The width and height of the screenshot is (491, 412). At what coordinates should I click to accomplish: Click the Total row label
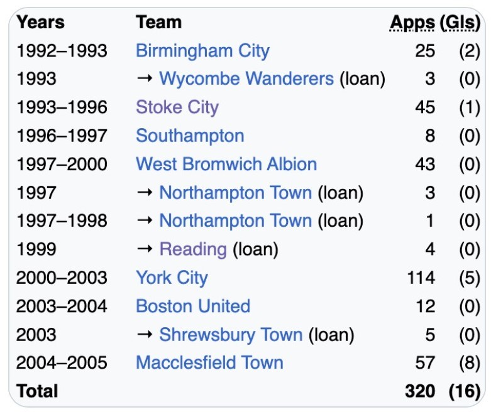coord(37,391)
